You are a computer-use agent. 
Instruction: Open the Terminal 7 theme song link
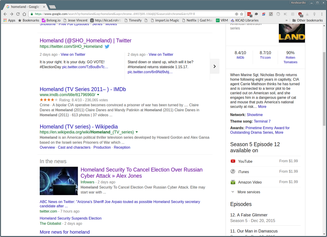pyautogui.click(x=262, y=121)
